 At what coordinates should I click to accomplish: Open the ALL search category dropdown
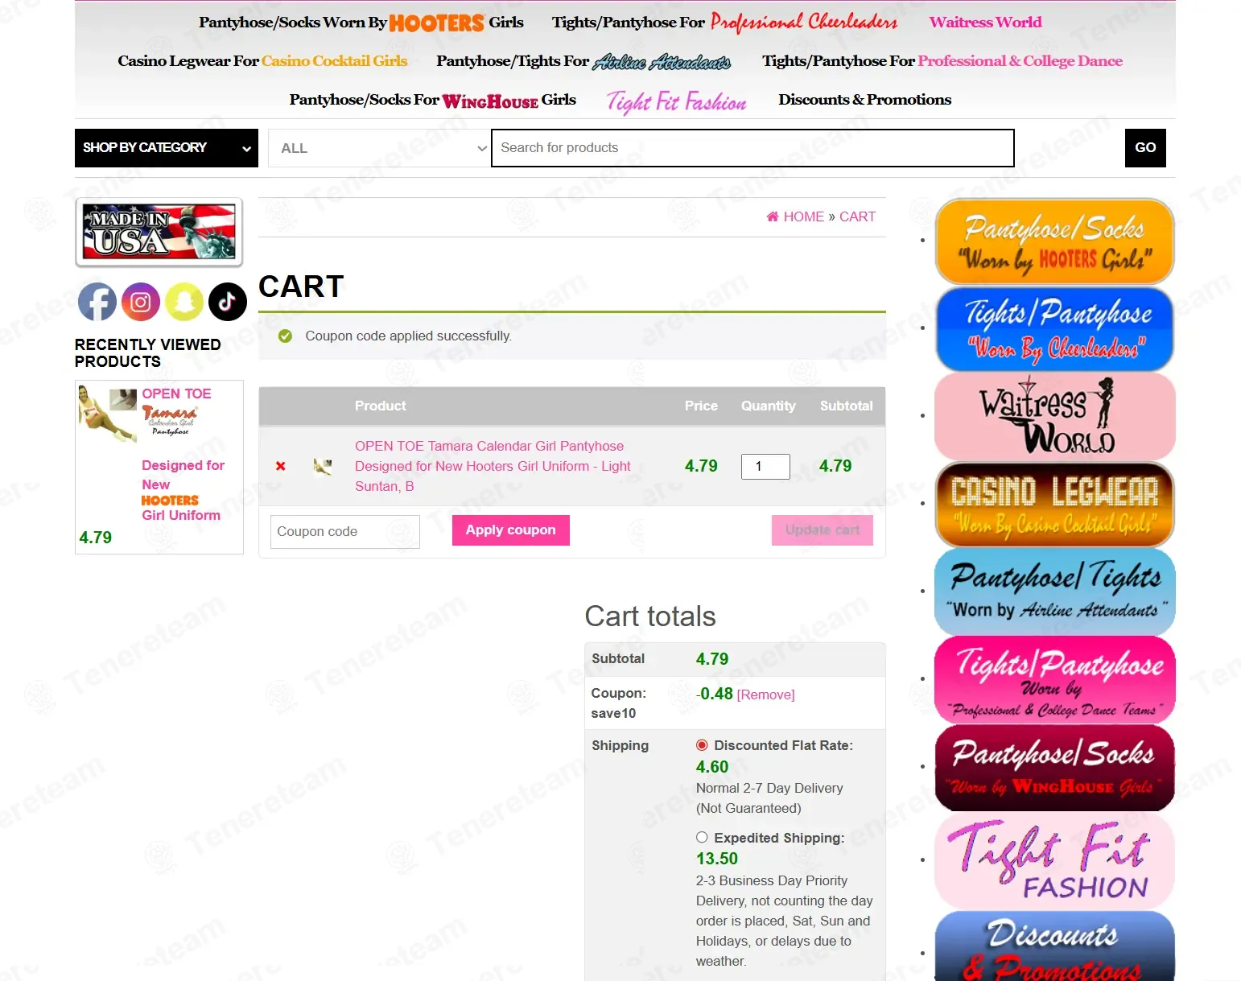click(379, 148)
